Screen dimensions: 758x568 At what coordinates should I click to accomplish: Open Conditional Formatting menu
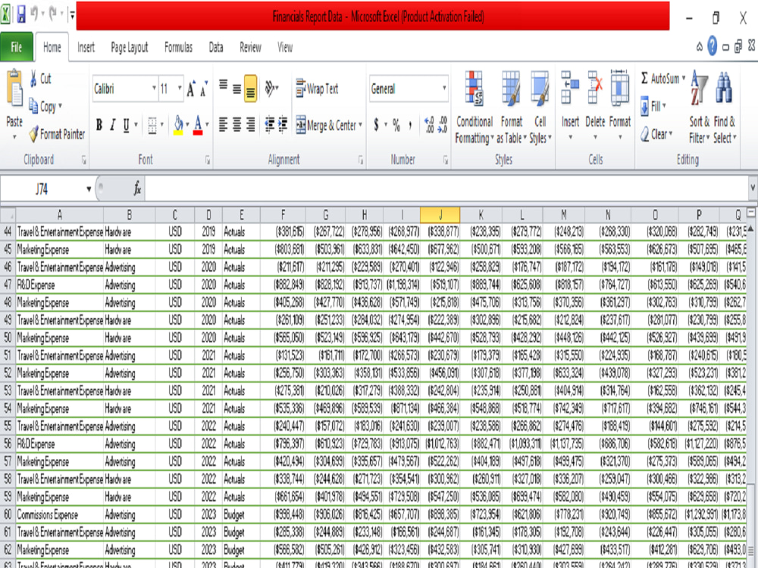[475, 108]
